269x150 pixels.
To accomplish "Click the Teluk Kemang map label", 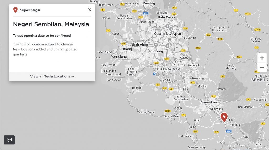I will click(196, 147).
